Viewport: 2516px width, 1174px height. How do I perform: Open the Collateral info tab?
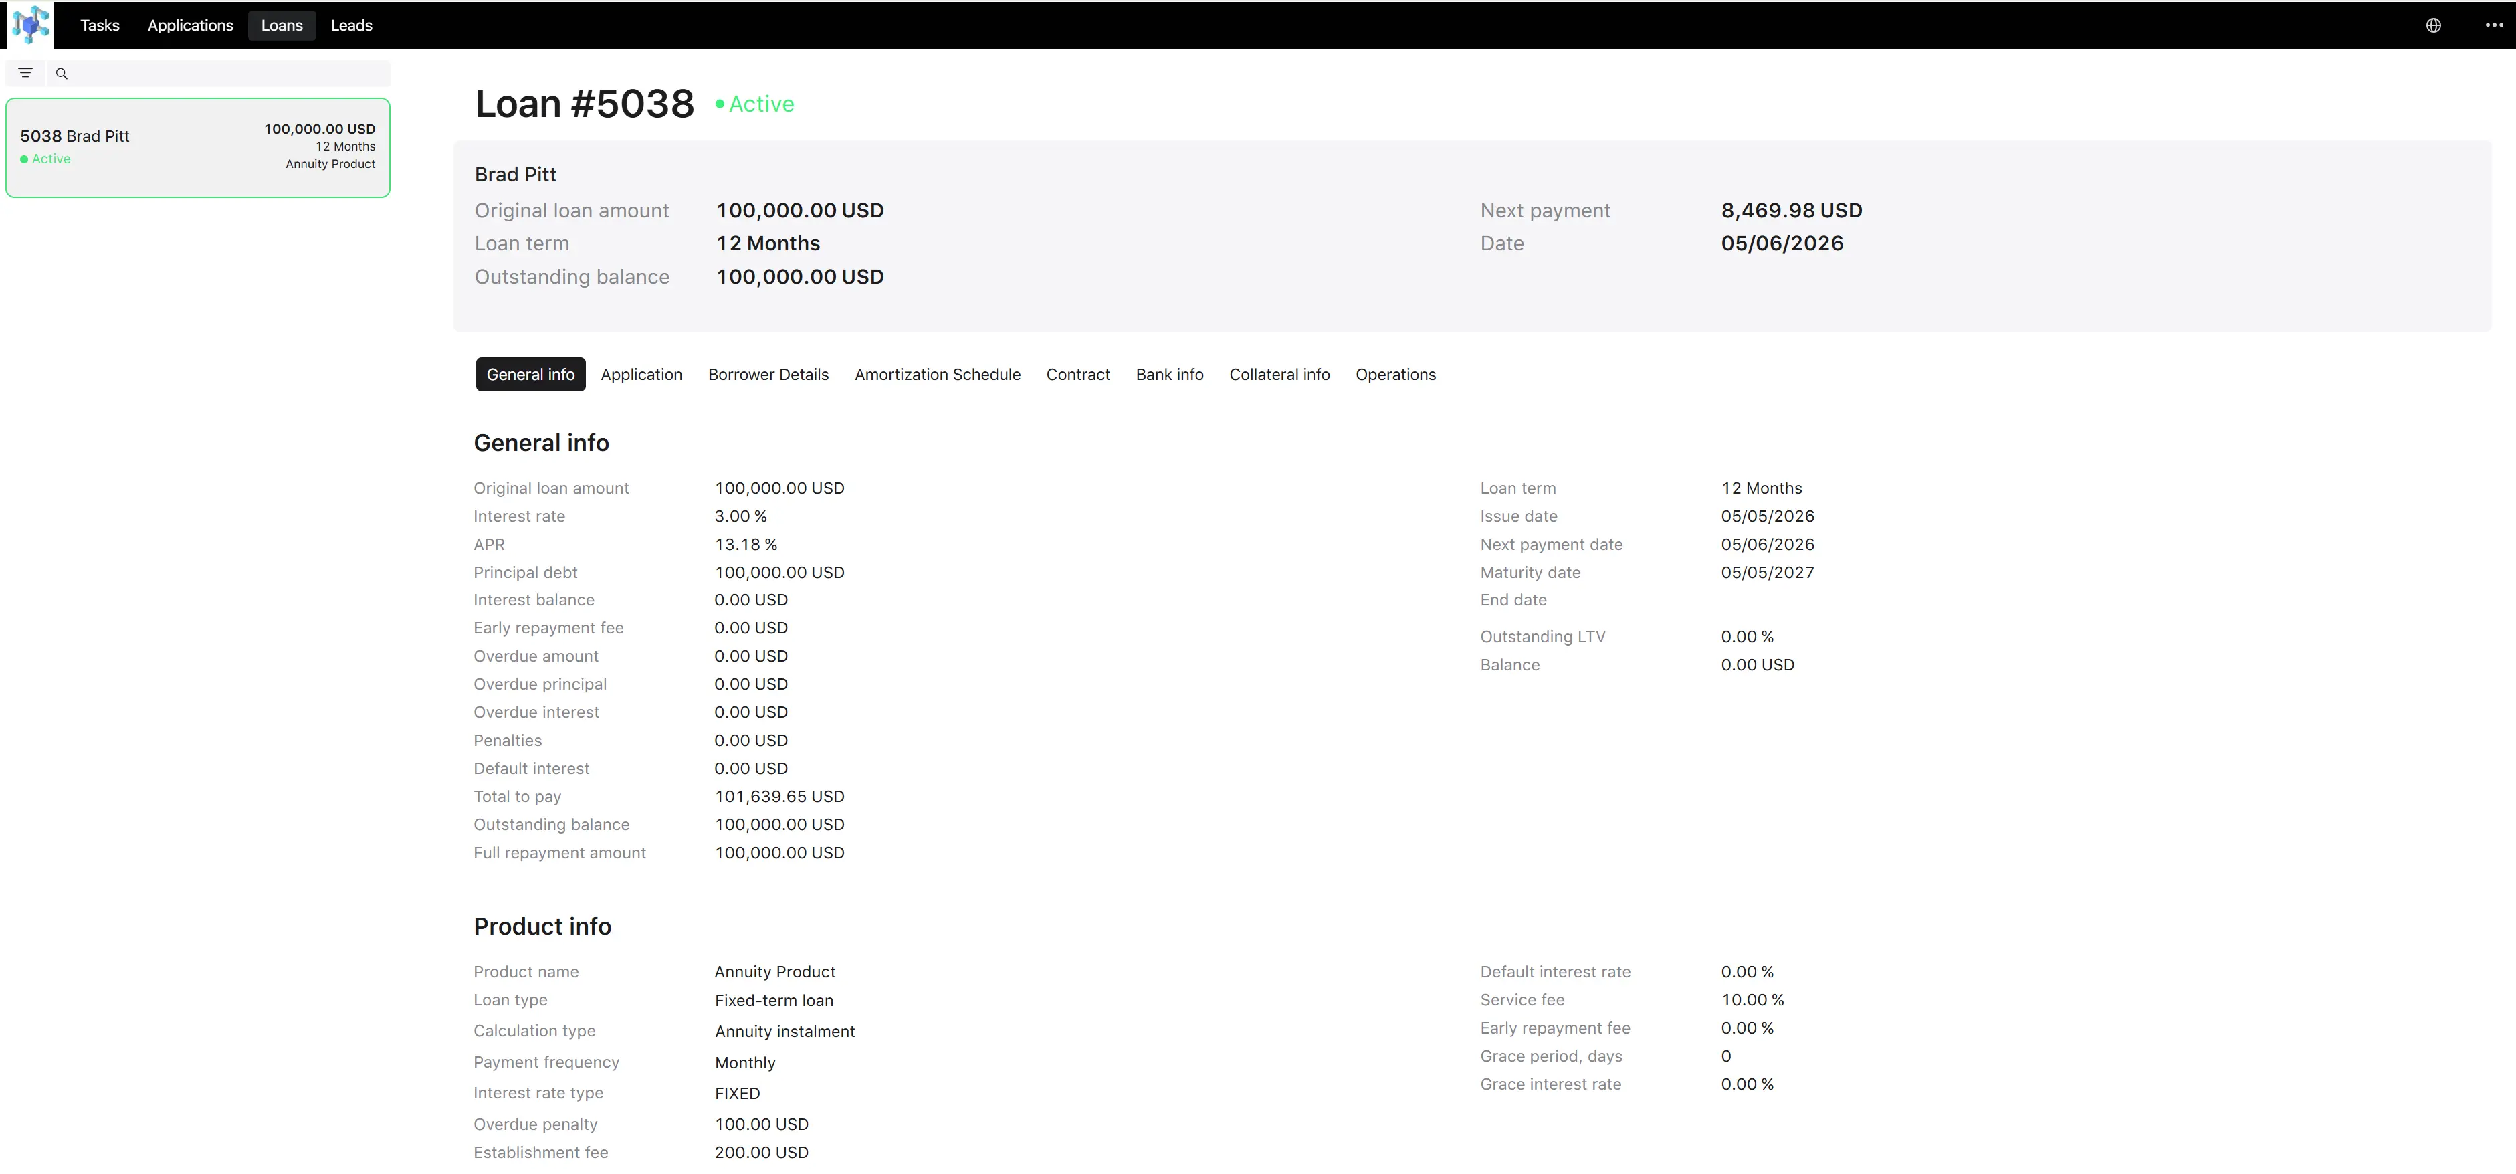click(x=1279, y=374)
